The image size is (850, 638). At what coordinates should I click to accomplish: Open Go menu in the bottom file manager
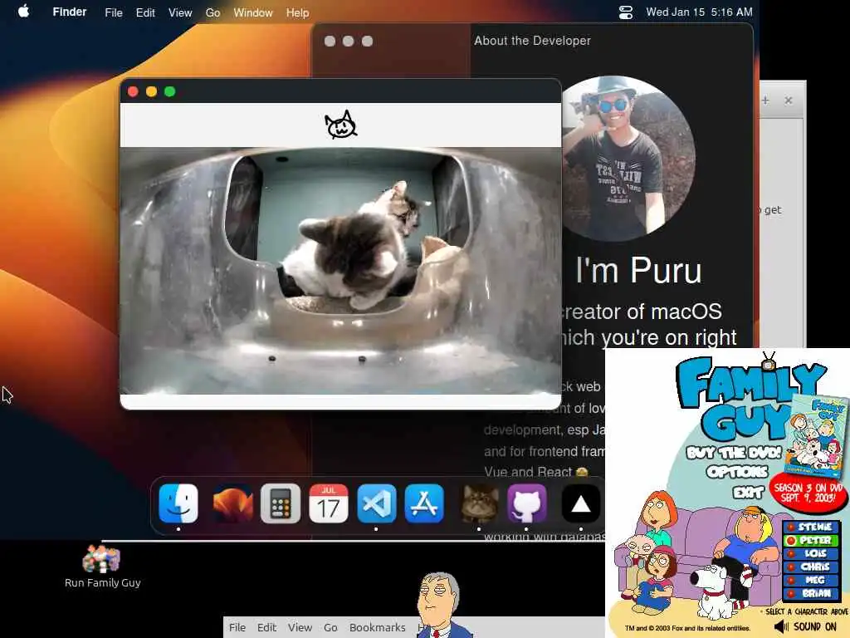(330, 627)
